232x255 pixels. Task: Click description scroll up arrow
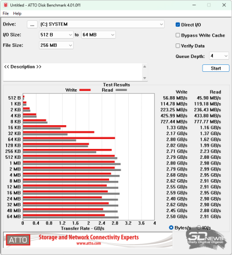pyautogui.click(x=144, y=67)
